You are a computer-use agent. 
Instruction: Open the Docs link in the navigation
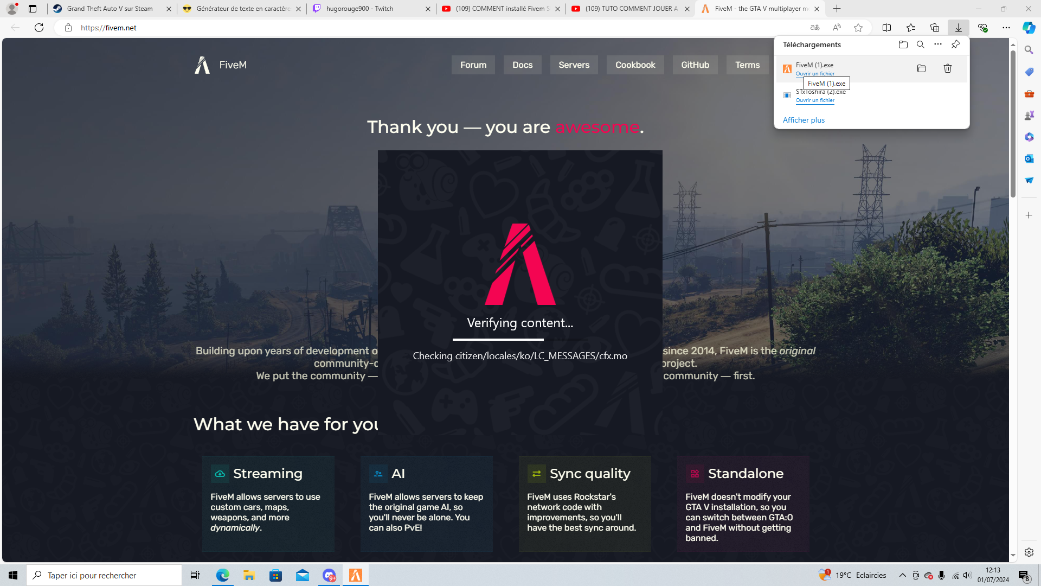(523, 65)
